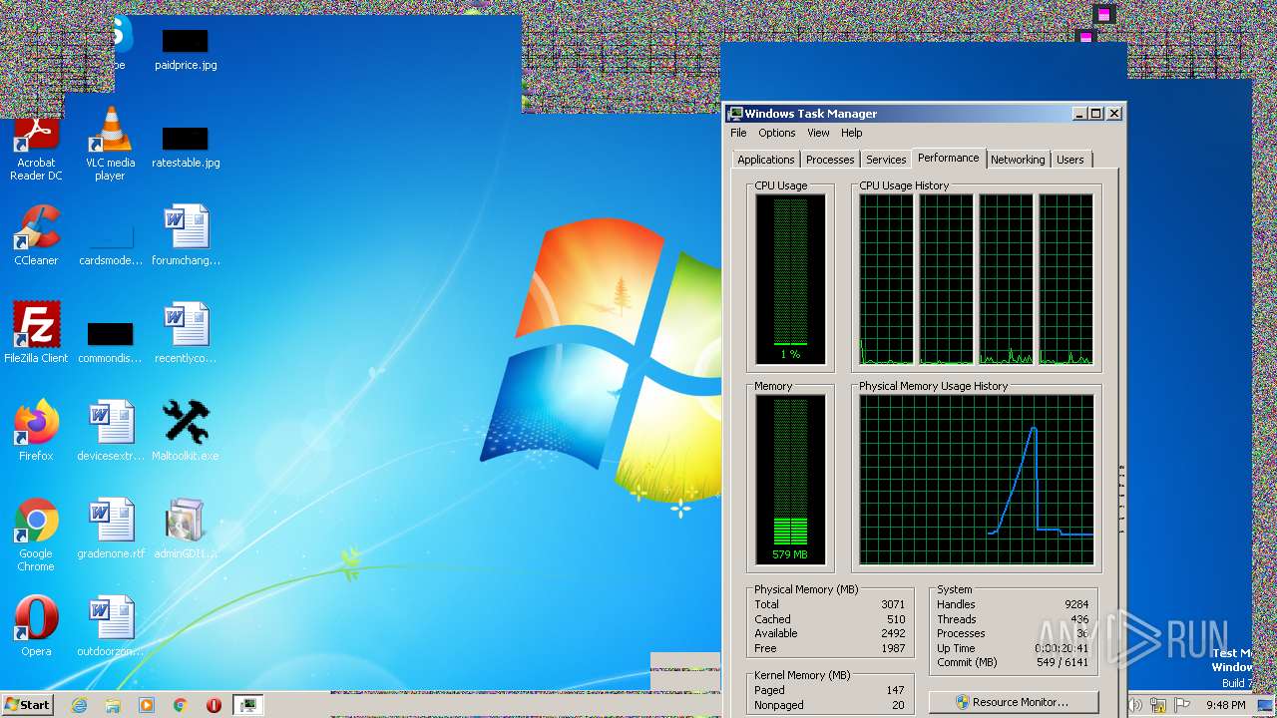Screen dimensions: 1277x718
Task: Select the outdoorzon... Word document
Action: pos(110,626)
